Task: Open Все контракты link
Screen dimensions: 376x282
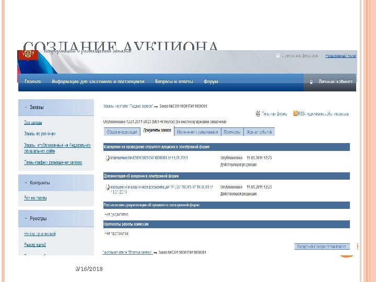Action: (x=36, y=198)
